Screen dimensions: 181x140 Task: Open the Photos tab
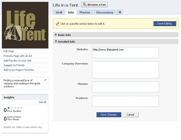point(85,12)
